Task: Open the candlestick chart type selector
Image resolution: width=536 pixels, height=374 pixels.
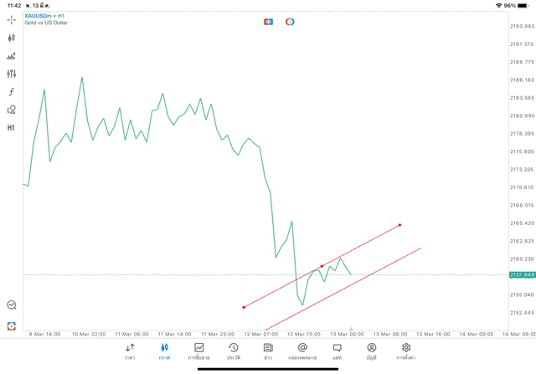Action: pyautogui.click(x=11, y=38)
